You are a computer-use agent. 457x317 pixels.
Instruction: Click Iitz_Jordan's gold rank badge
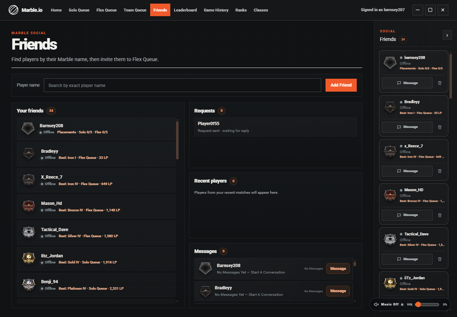[29, 259]
